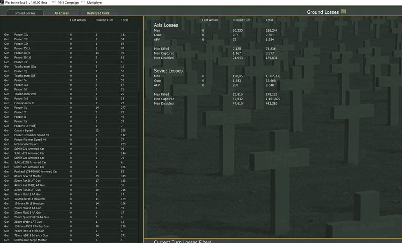This screenshot has height=243, width=402.
Task: Select the Cavalry Squad row
Action: click(70, 131)
